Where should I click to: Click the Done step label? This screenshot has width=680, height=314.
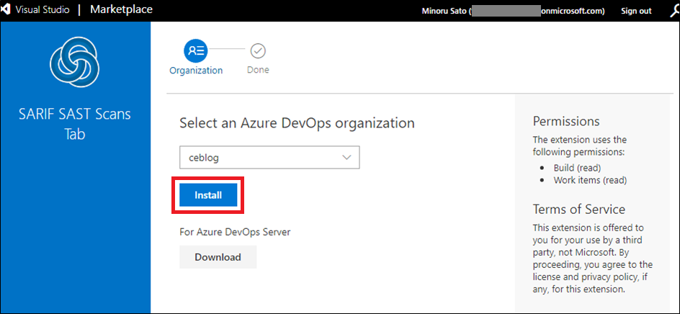258,69
